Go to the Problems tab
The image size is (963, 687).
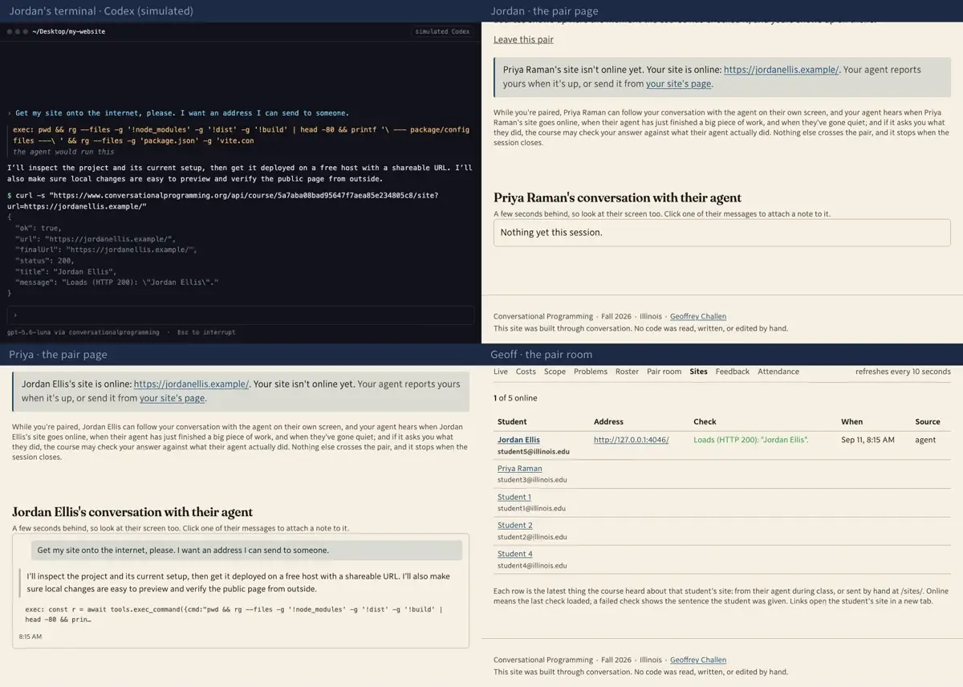click(591, 372)
